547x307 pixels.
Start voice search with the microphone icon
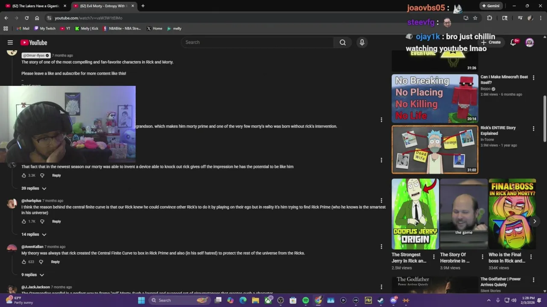[x=362, y=42]
